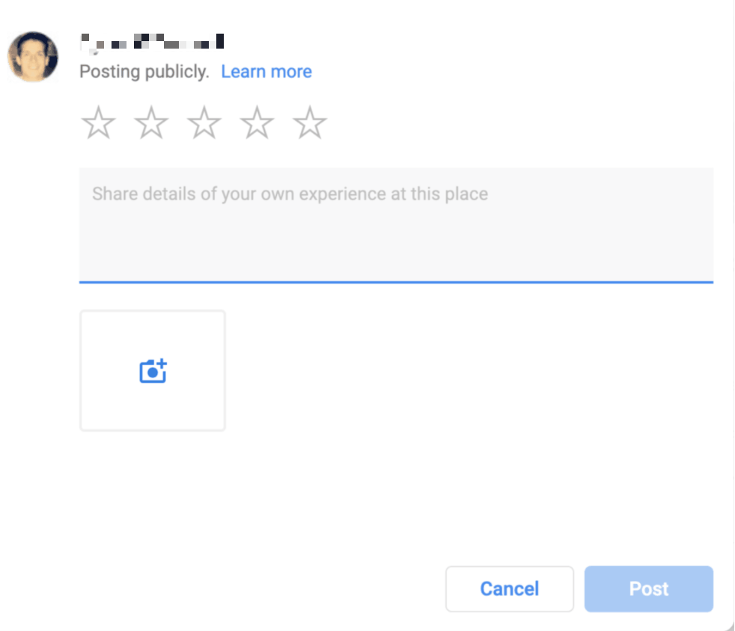735x631 pixels.
Task: Focus the review text box
Action: pyautogui.click(x=396, y=225)
